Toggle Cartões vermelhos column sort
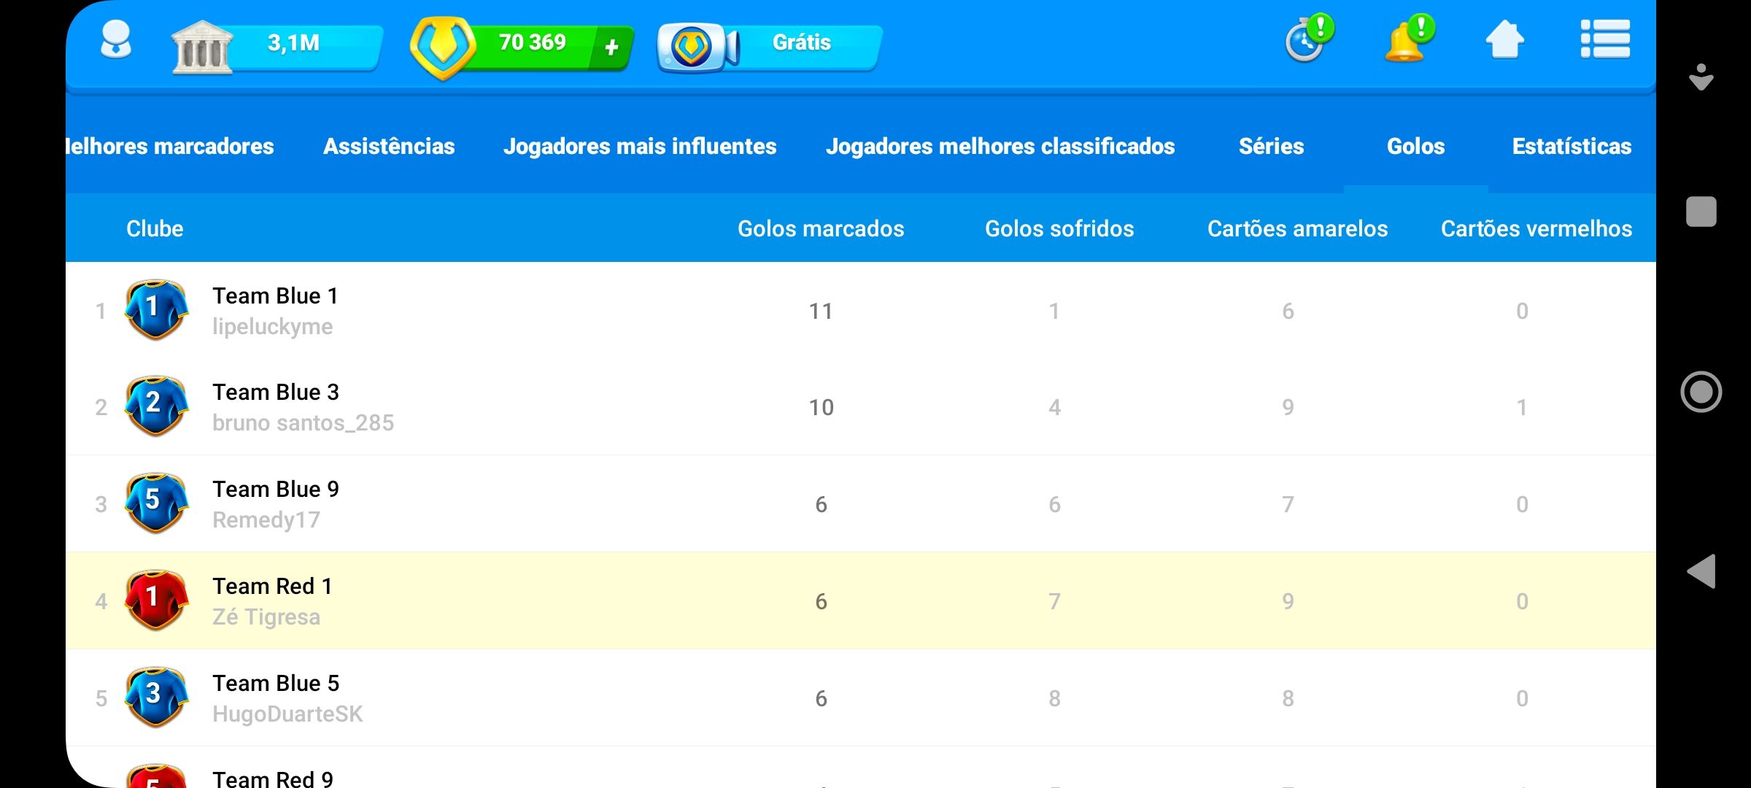Screen dimensions: 1751x788 [x=1536, y=228]
